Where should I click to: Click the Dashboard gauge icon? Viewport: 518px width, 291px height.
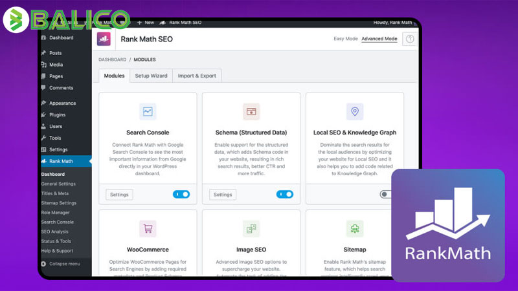pyautogui.click(x=43, y=38)
